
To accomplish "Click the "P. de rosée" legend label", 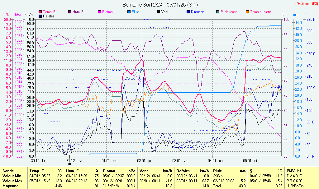I will coord(229,12).
